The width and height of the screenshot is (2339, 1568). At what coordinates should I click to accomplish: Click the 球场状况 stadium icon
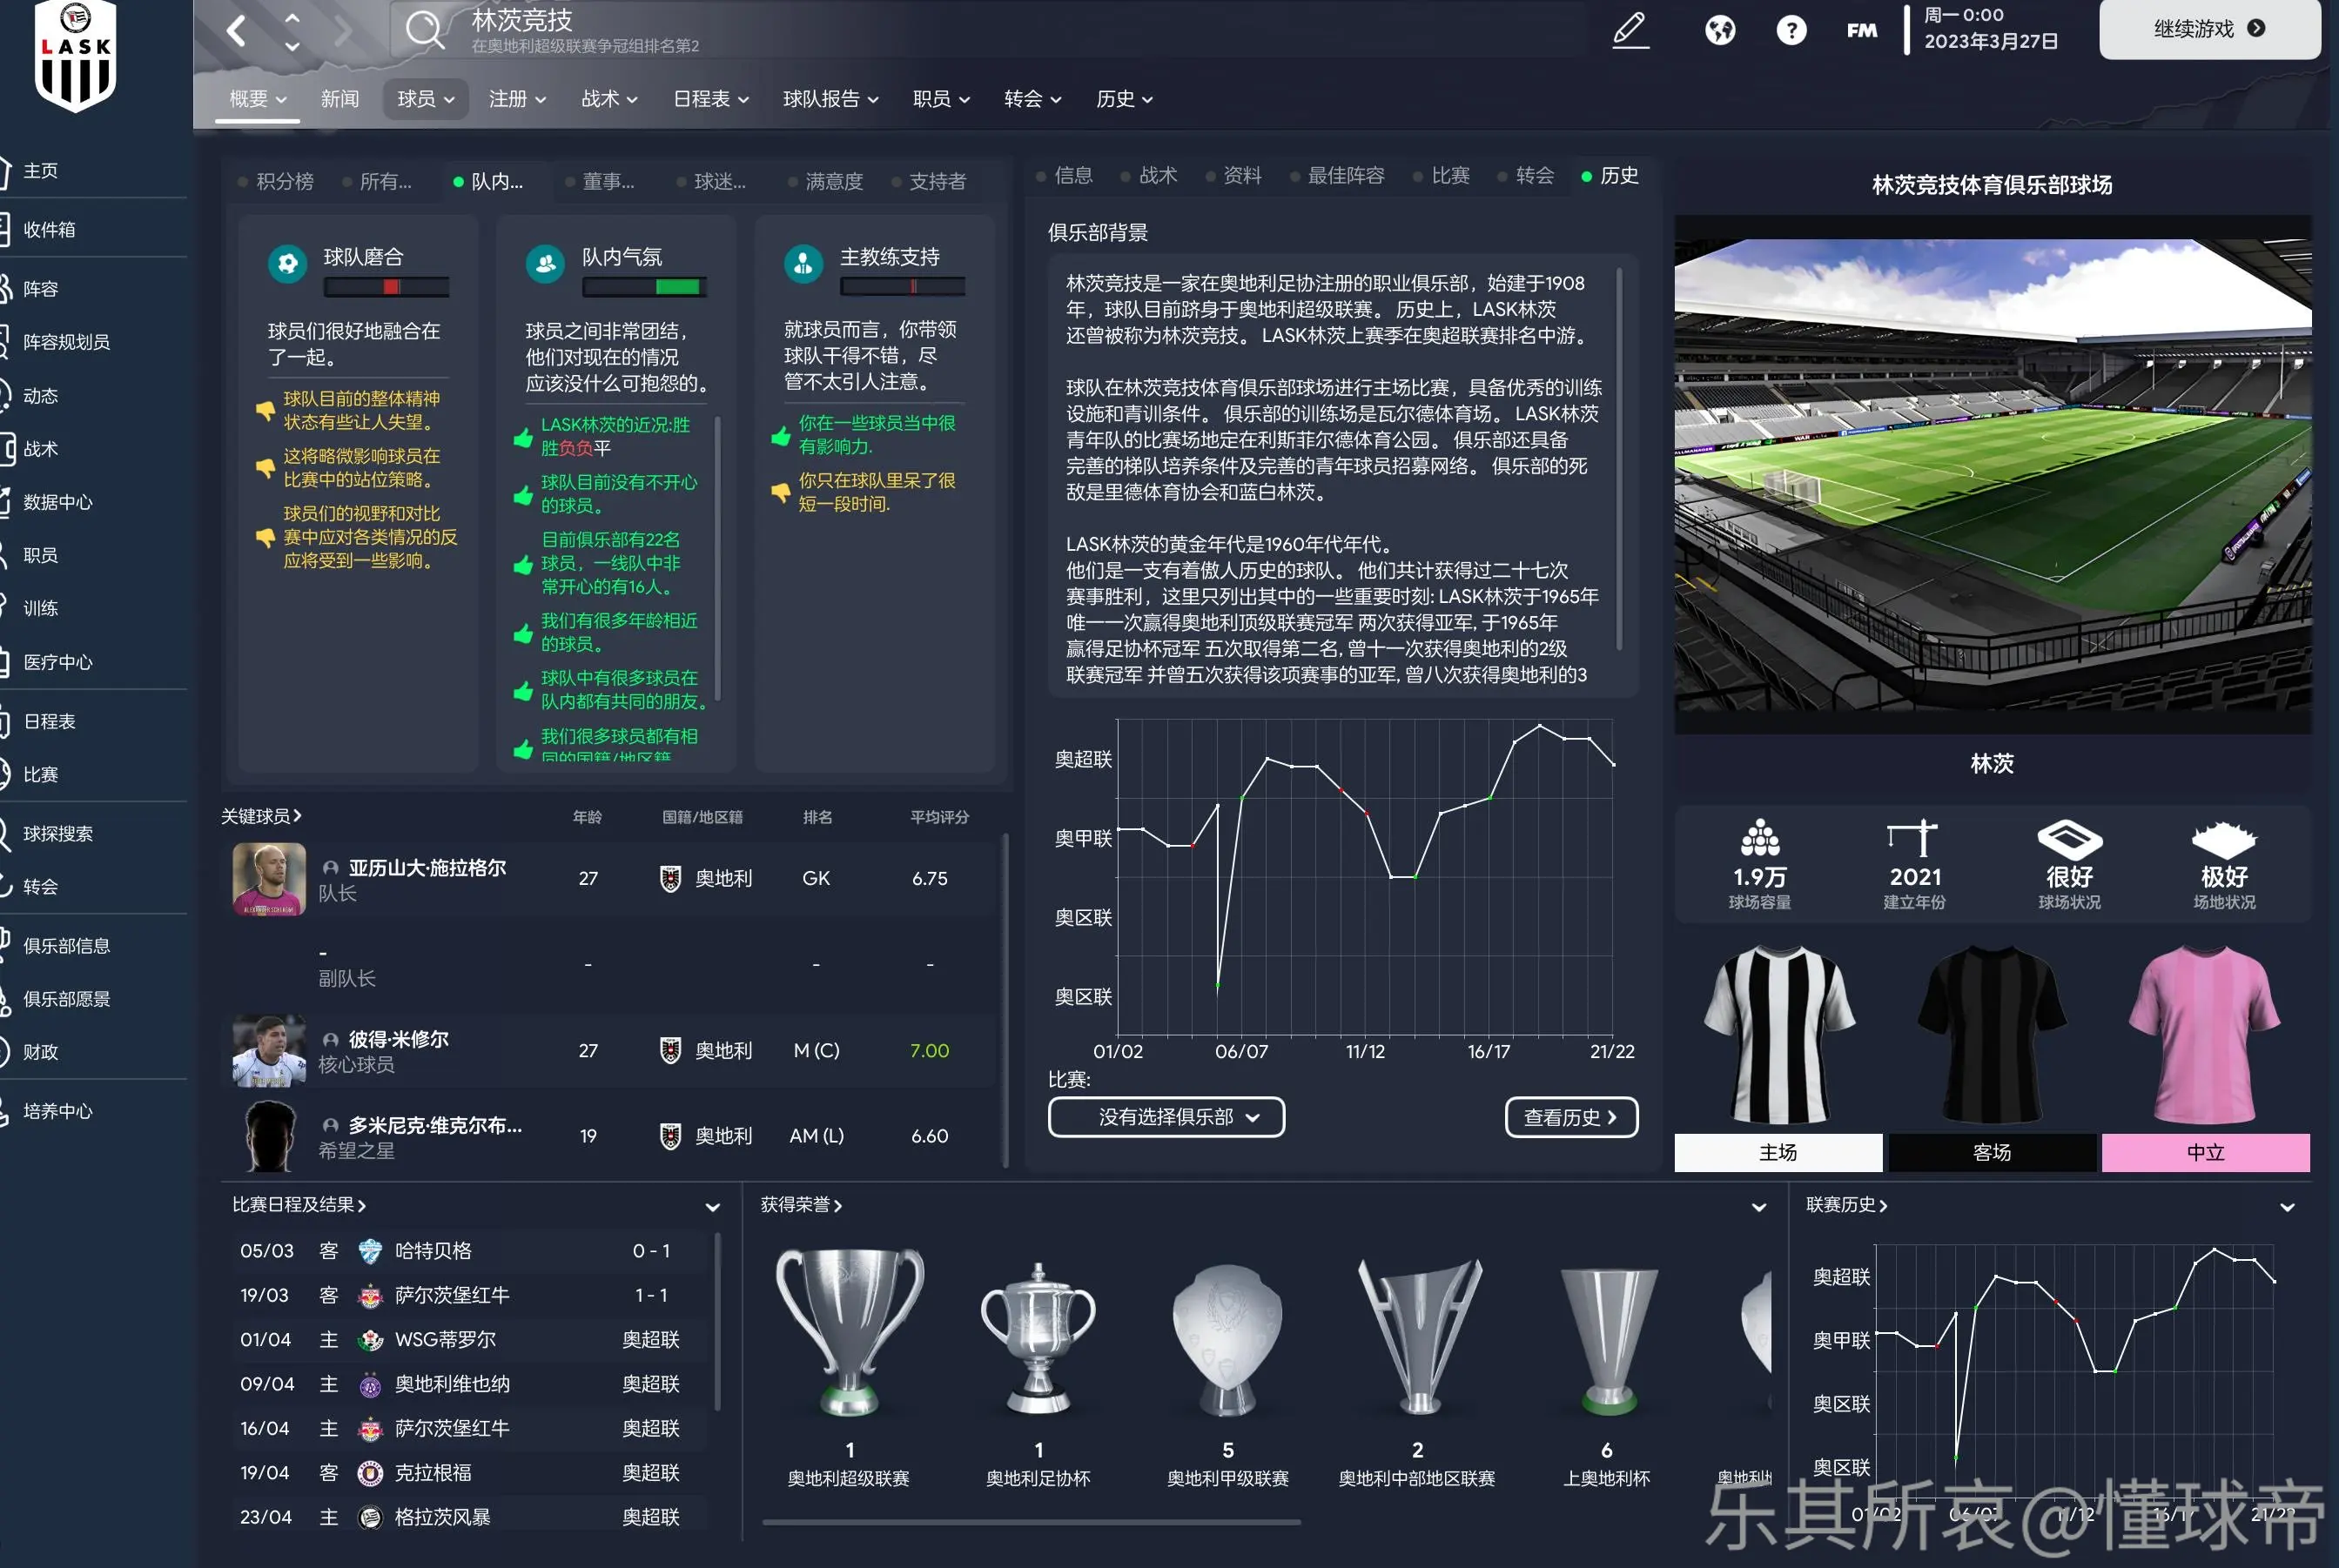coord(2069,838)
